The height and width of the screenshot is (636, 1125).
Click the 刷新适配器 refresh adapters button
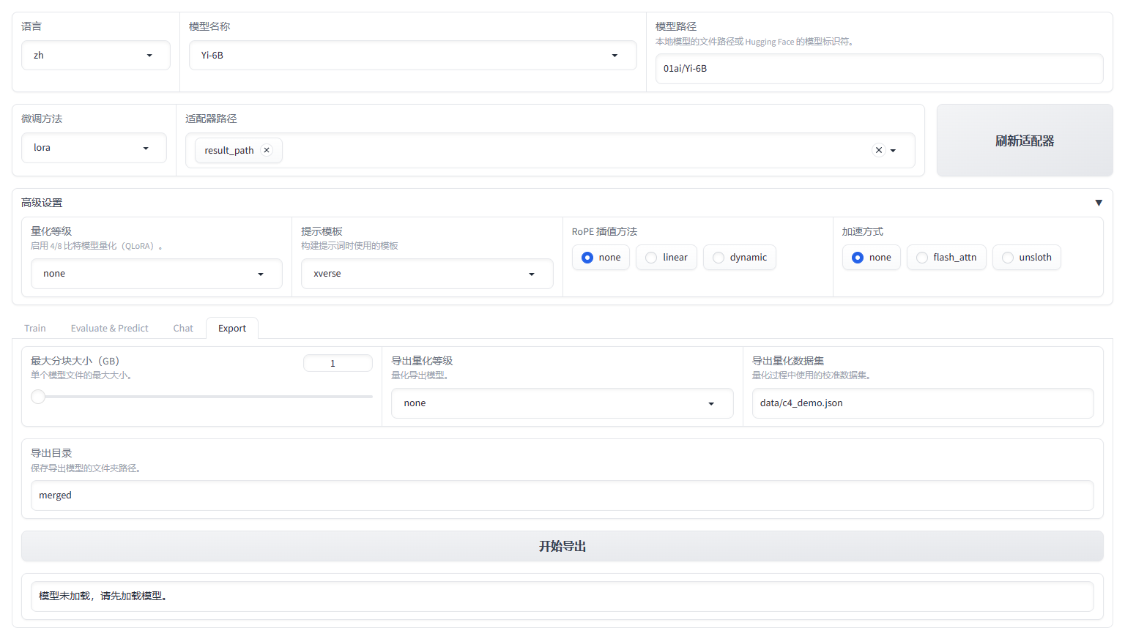[1025, 140]
